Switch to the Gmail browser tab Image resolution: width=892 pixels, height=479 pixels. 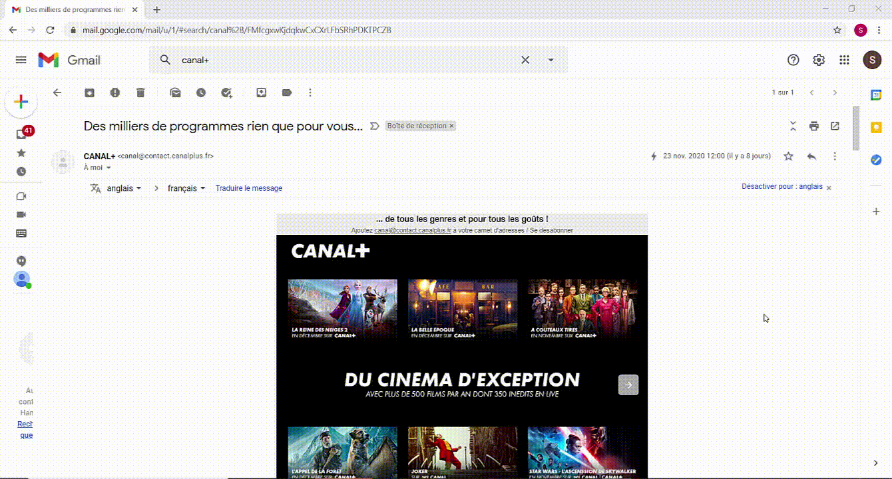coord(75,10)
